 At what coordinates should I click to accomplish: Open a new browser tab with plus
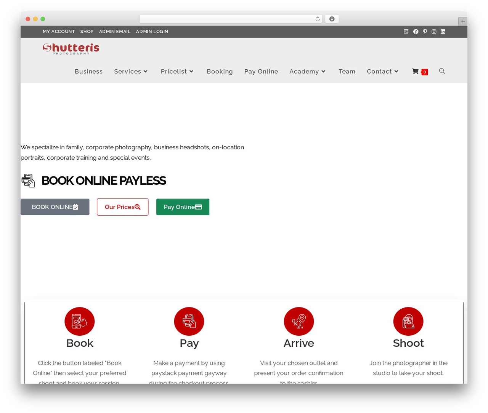coord(462,22)
